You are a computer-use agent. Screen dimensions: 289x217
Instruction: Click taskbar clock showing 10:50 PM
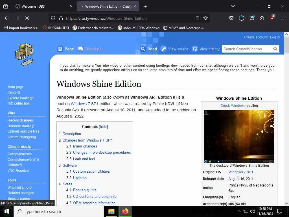pos(265,211)
